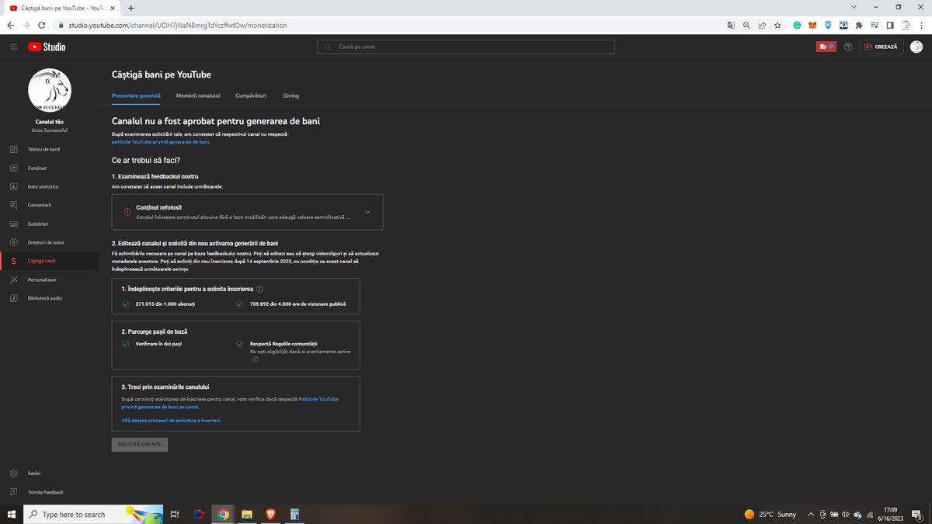Close the Câștigă bani pe YouTube tab

111,8
